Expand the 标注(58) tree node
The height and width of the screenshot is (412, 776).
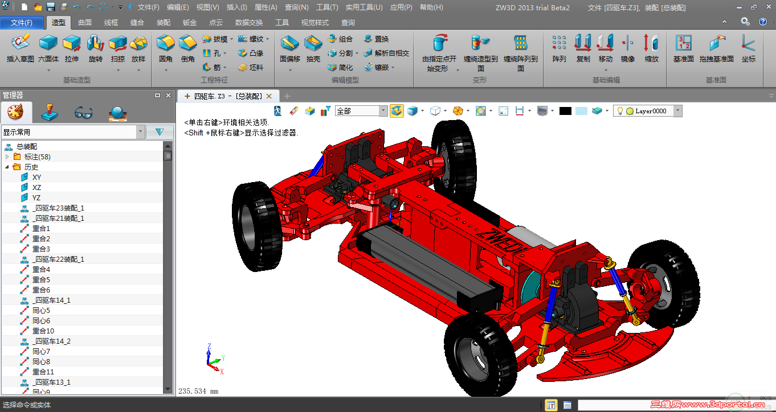pyautogui.click(x=7, y=156)
